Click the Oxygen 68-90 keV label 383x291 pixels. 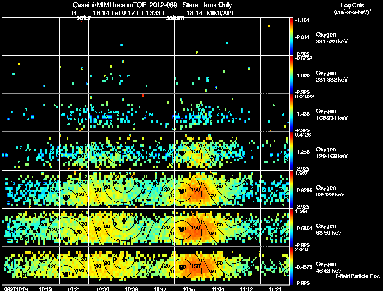[x=329, y=229]
